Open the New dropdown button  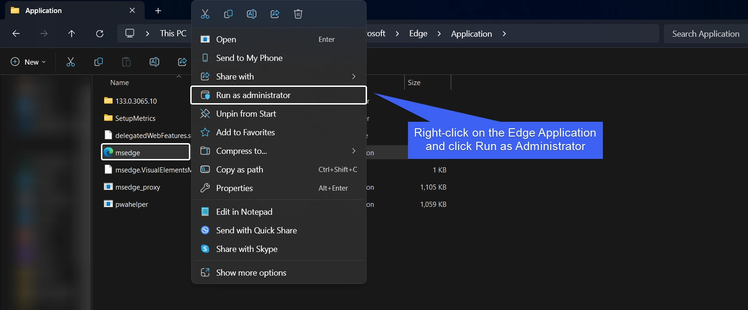28,62
